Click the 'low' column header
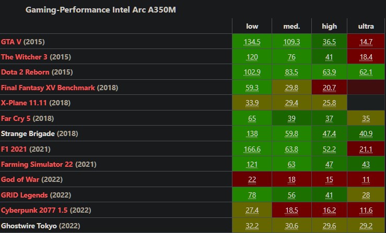 pyautogui.click(x=252, y=26)
